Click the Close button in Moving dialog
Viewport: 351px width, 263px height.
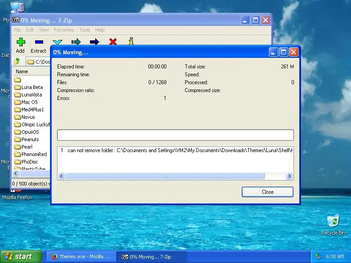[x=268, y=192]
